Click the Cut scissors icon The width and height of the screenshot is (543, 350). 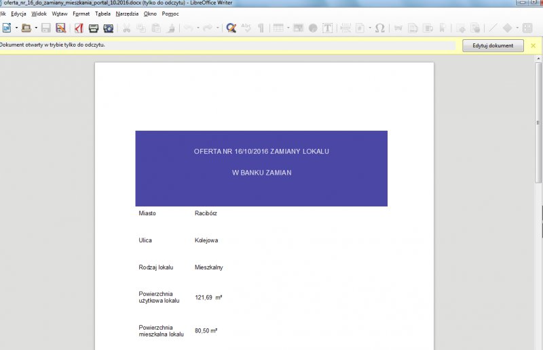pos(126,28)
